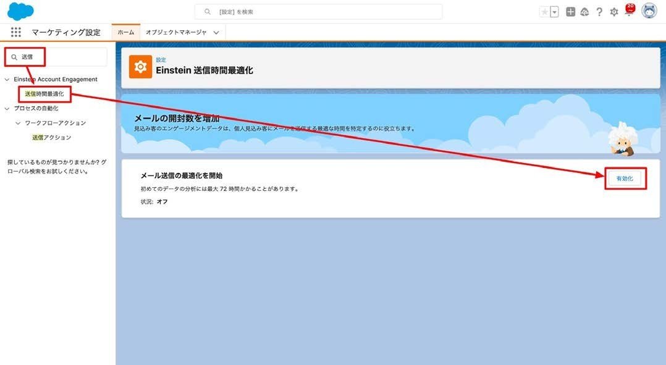Open the Trailhead guidance cloud icon
Viewport: 666px width, 365px height.
(x=585, y=12)
